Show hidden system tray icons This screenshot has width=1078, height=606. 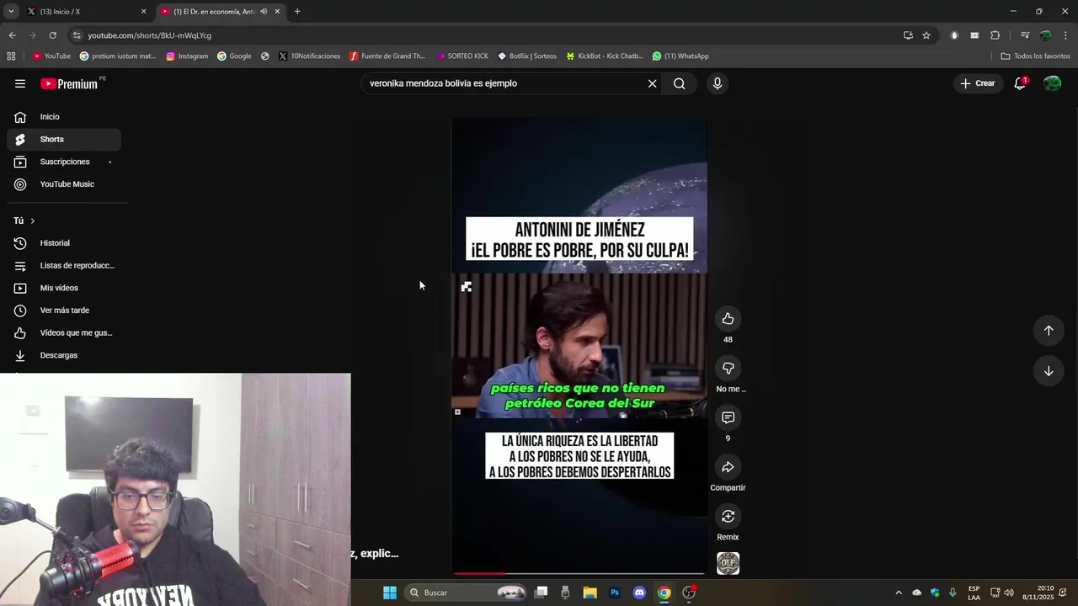point(899,593)
